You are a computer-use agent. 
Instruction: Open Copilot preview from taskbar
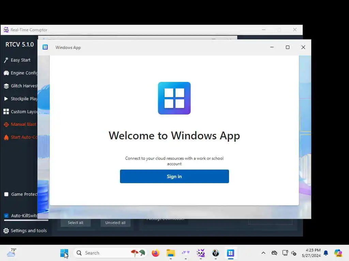(x=338, y=253)
